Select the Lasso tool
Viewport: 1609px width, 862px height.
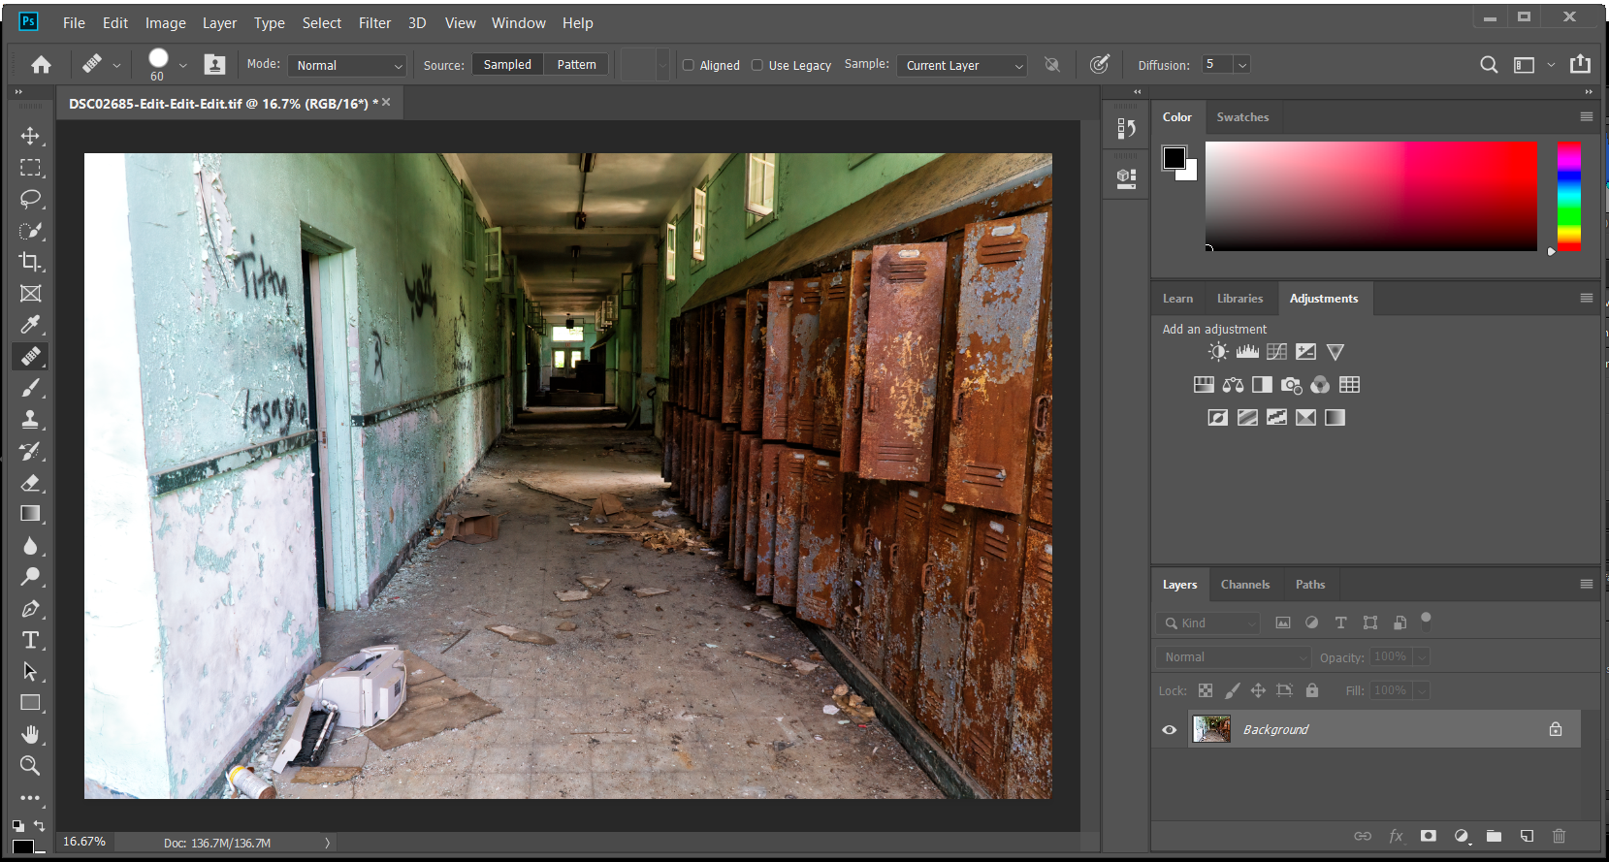[x=30, y=199]
